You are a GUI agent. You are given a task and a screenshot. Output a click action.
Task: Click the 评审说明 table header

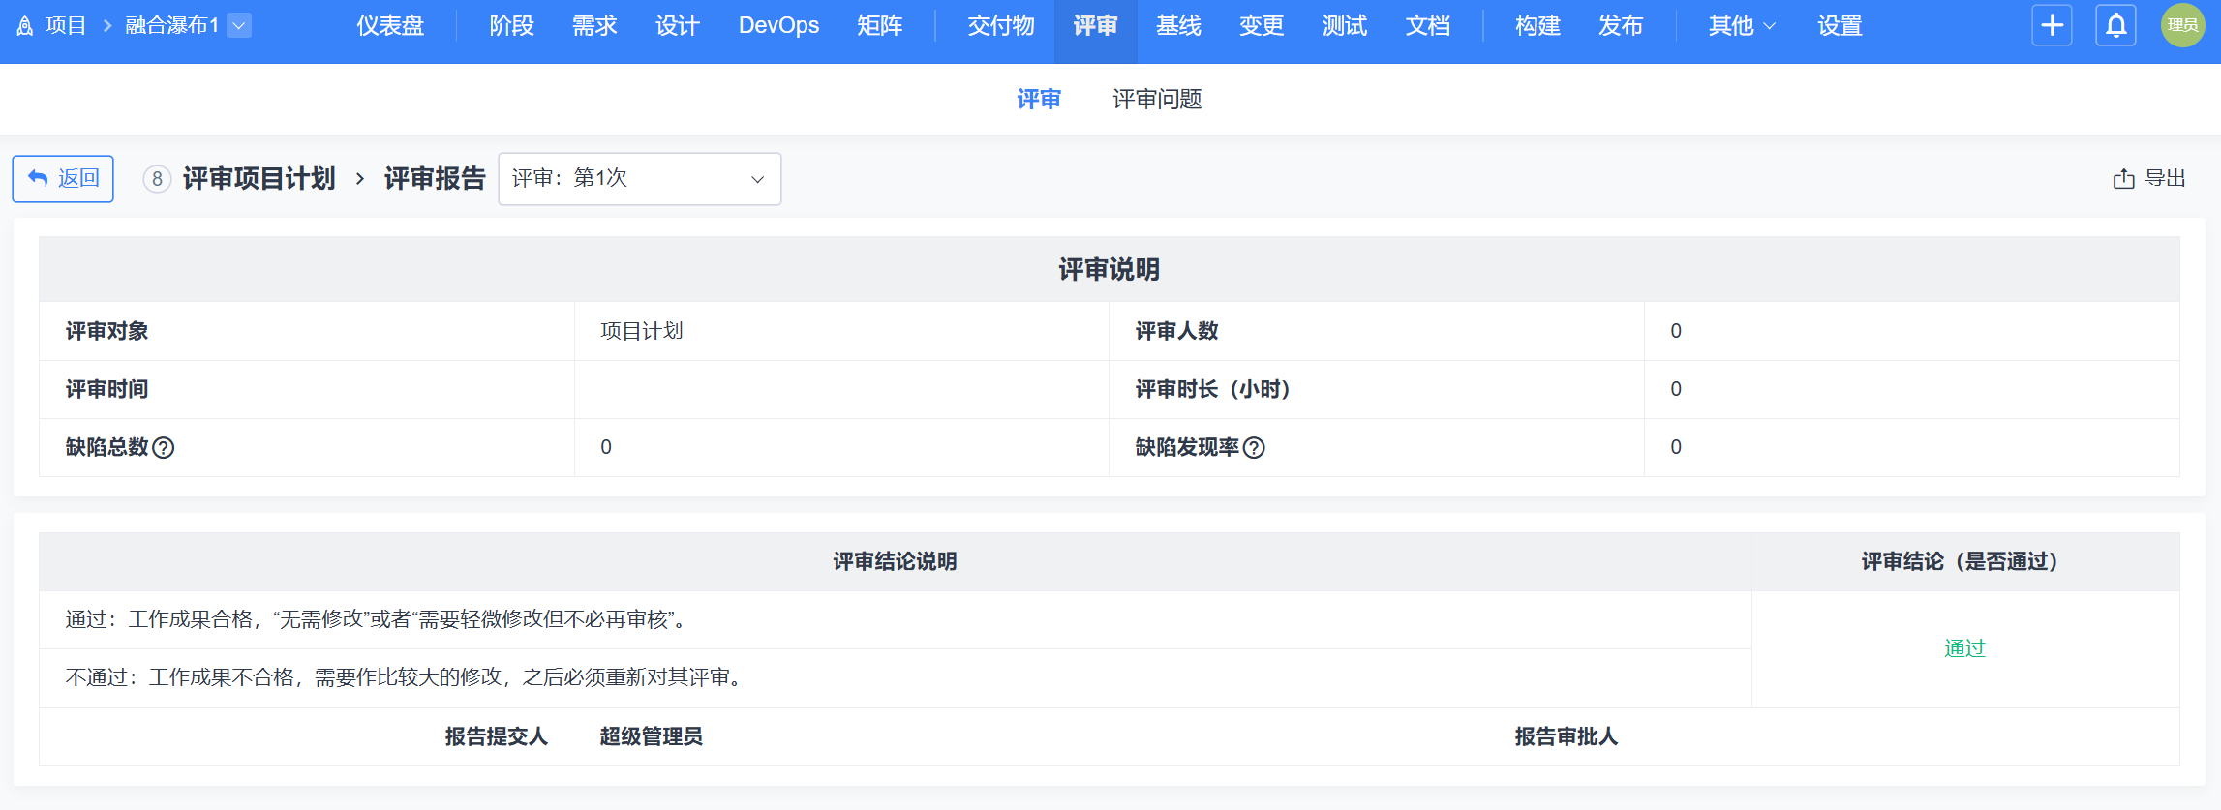pyautogui.click(x=1110, y=269)
